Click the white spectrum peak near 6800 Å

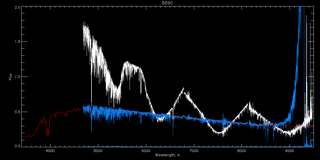pos(183,89)
